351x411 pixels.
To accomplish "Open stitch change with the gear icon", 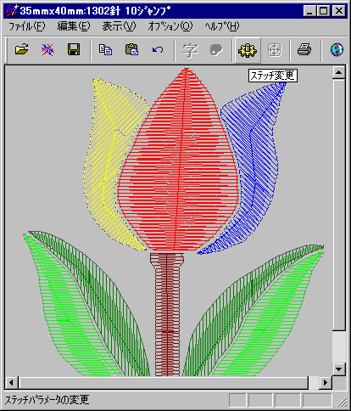I will point(248,50).
